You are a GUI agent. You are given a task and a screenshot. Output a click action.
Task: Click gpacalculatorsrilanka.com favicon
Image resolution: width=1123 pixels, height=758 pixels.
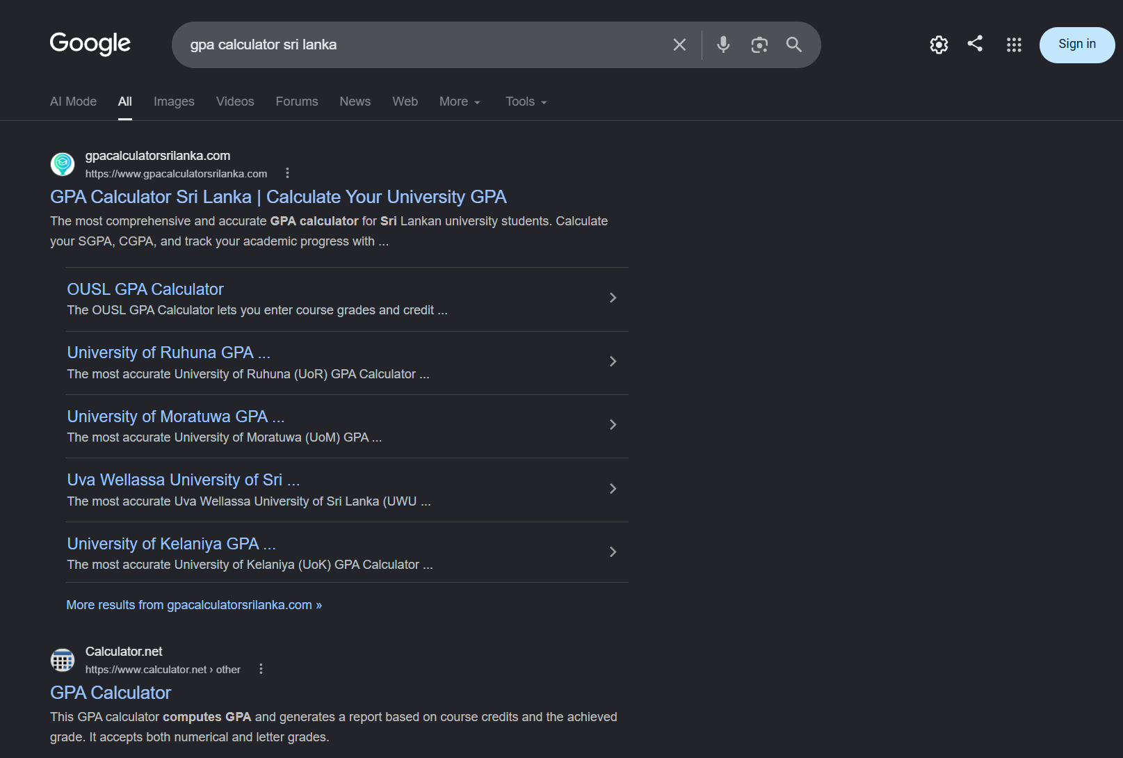63,164
